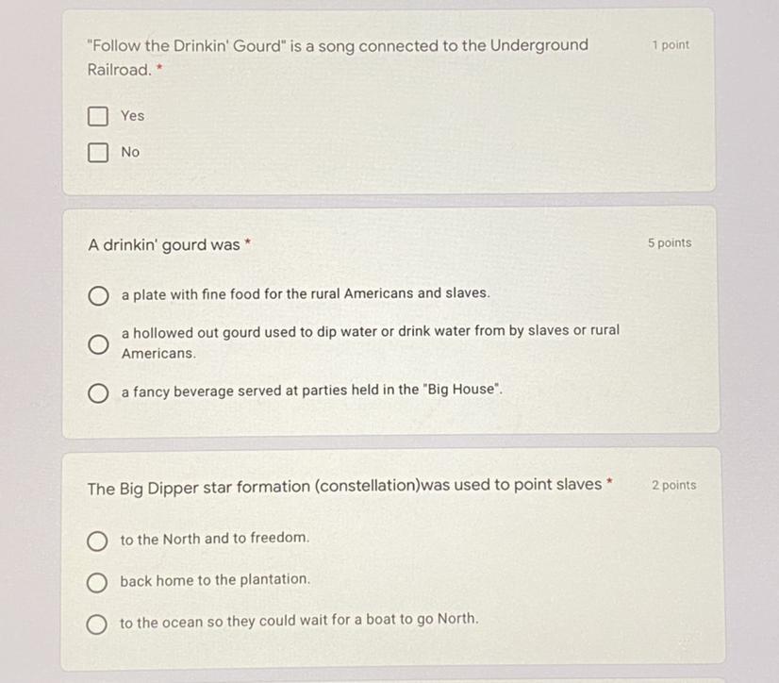This screenshot has height=683, width=779.
Task: Select radio for plate with fine food
Action: pyautogui.click(x=98, y=296)
